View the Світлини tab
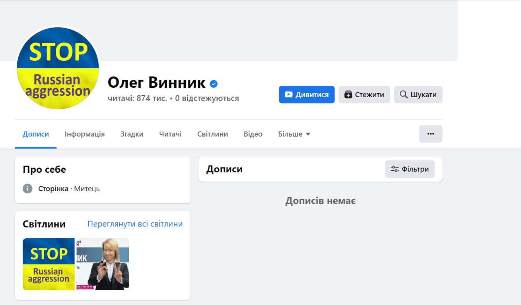 click(213, 134)
